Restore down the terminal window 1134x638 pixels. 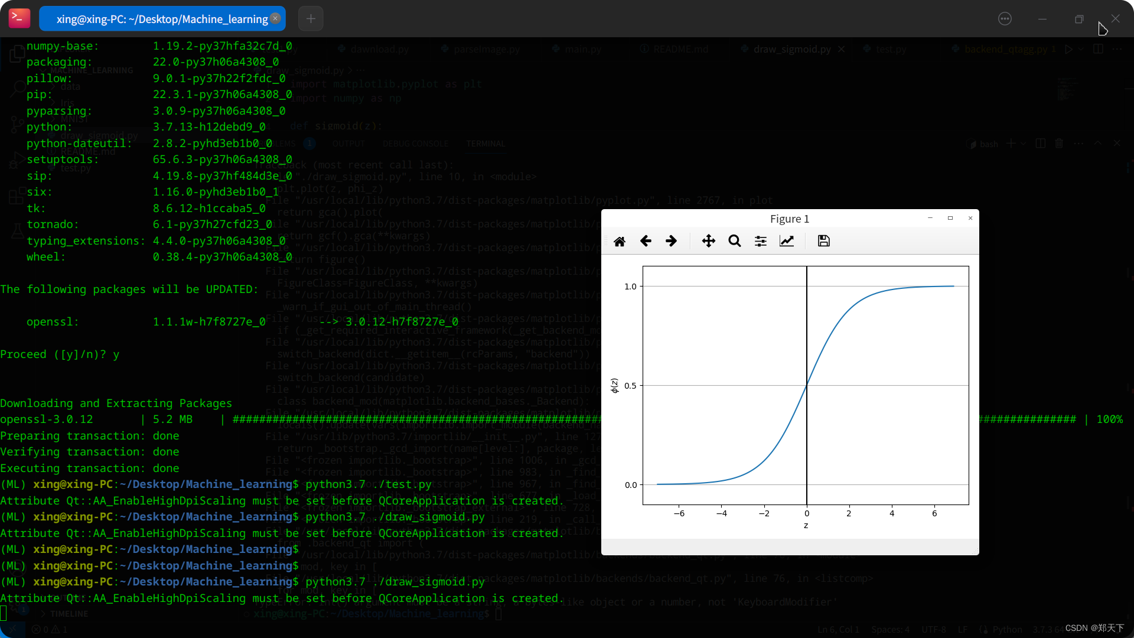(x=1079, y=19)
